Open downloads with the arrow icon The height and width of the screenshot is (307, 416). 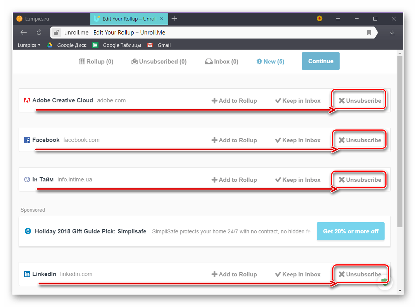click(x=392, y=33)
